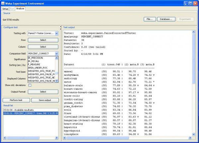This screenshot has width=199, height=143.
Task: Collapse the left panel using splitter arrow
Action: point(60,27)
